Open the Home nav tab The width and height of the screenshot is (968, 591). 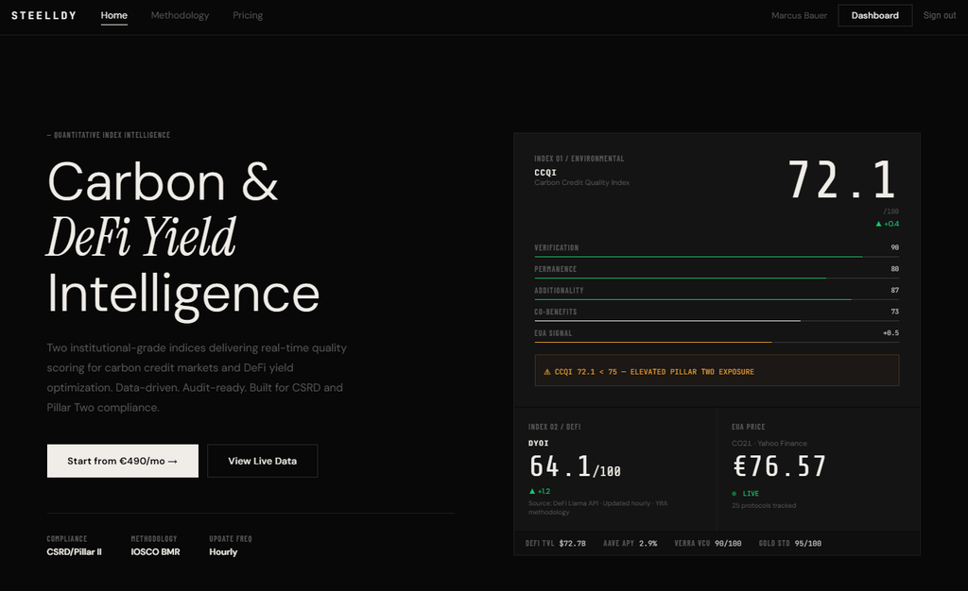click(114, 15)
